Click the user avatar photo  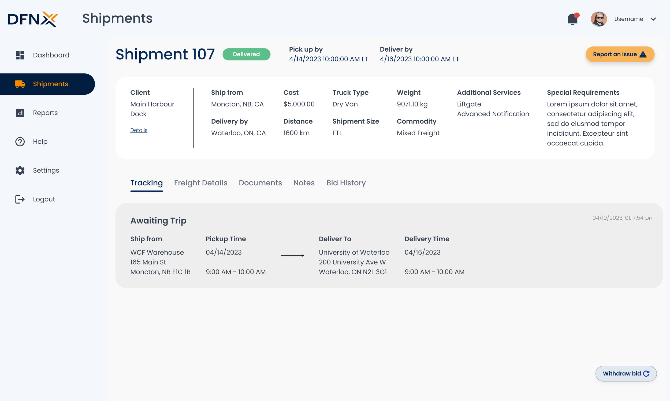point(598,19)
